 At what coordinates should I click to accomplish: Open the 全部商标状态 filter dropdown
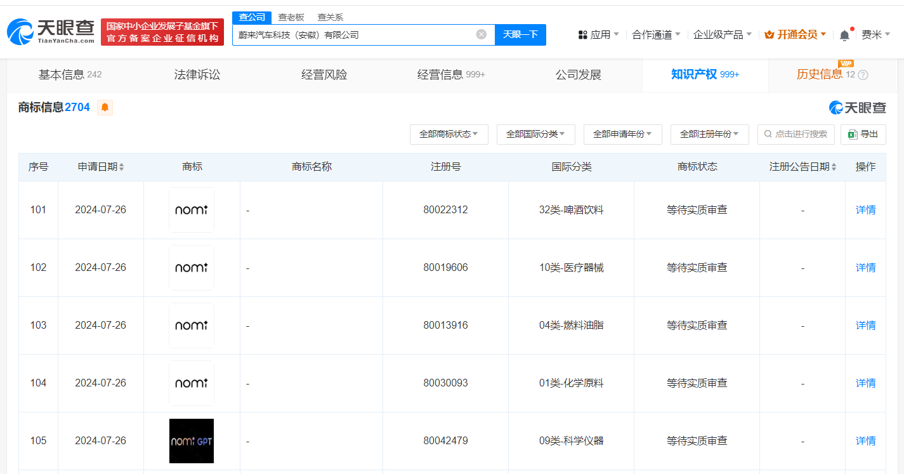point(449,134)
